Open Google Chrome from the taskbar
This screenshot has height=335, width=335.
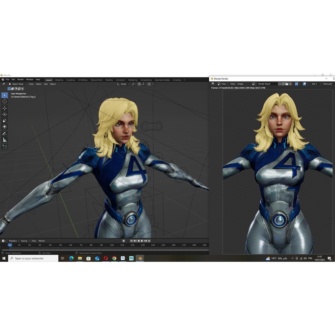point(114,258)
